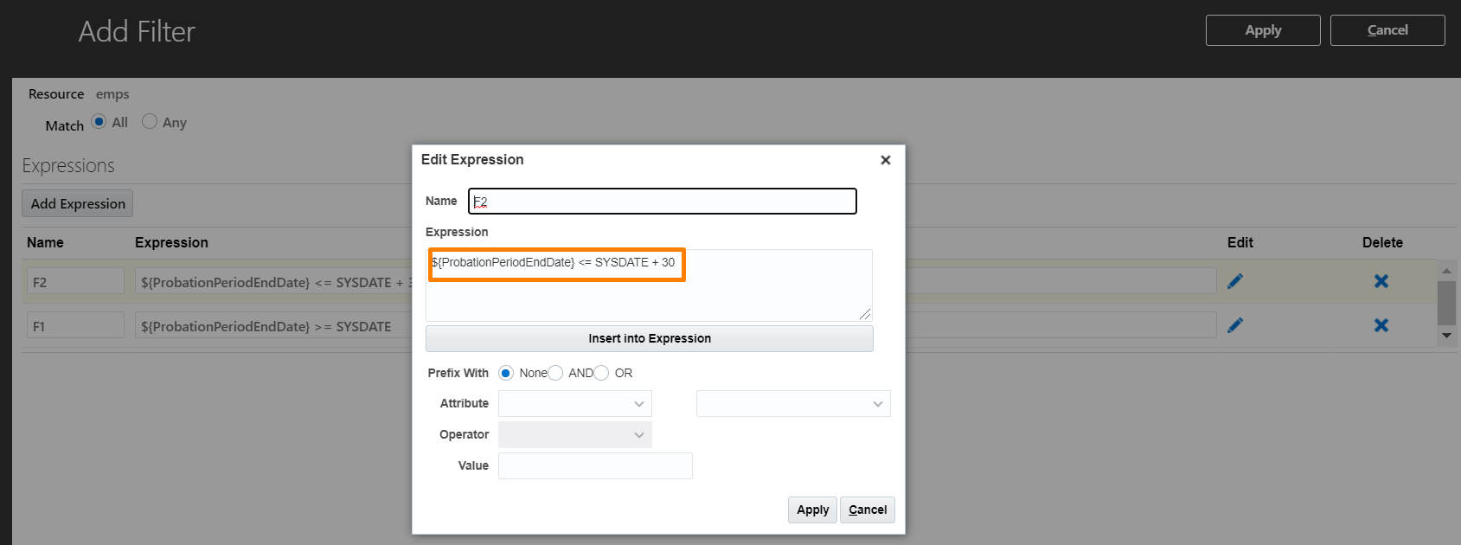Click the scrollbar down arrow in expressions table

(x=1446, y=336)
